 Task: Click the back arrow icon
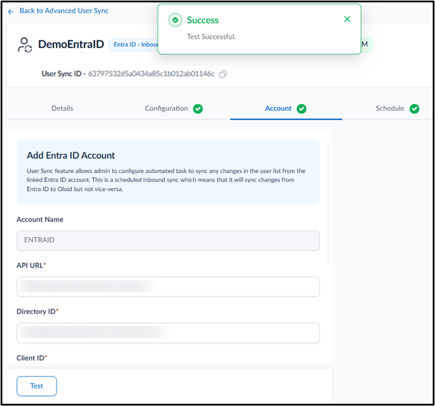click(11, 11)
